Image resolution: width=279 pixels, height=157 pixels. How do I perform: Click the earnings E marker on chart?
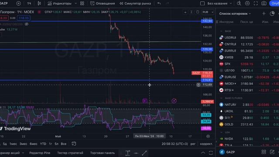coord(145,101)
